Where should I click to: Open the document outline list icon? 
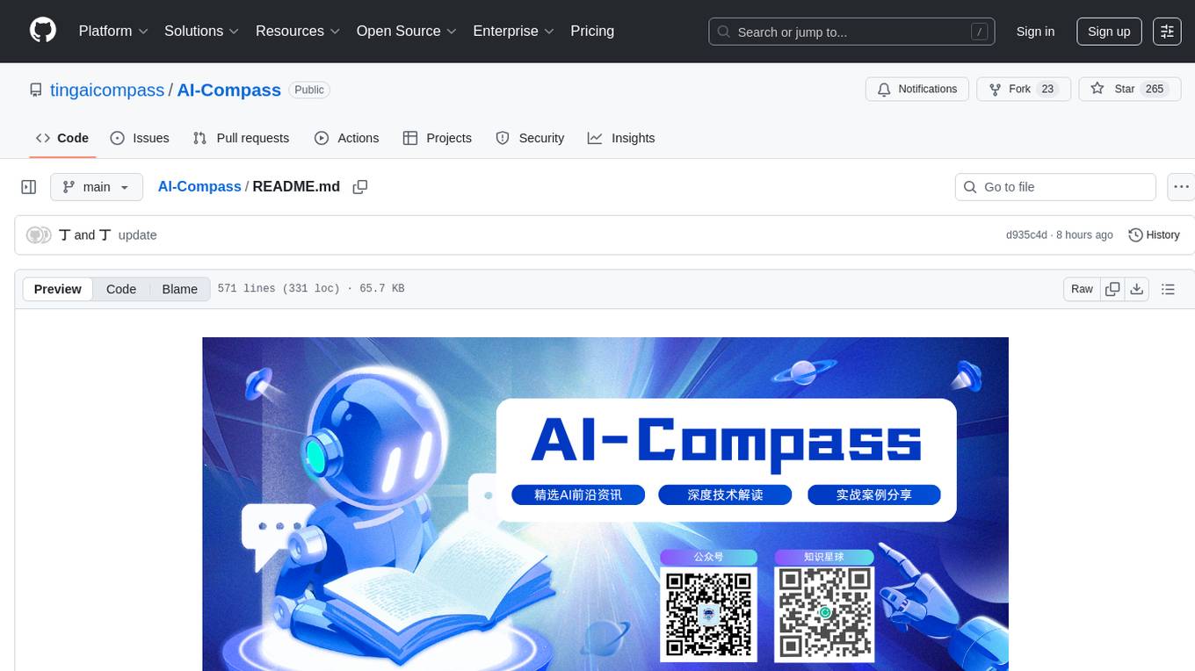(x=1168, y=289)
